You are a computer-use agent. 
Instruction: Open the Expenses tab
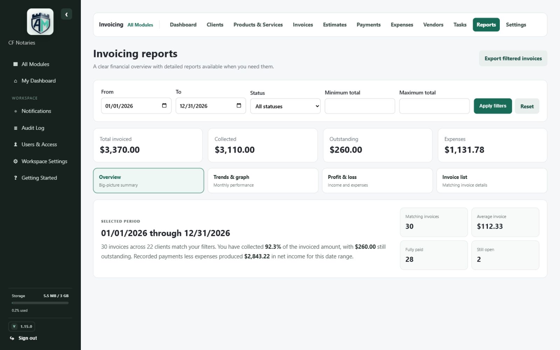pos(402,25)
